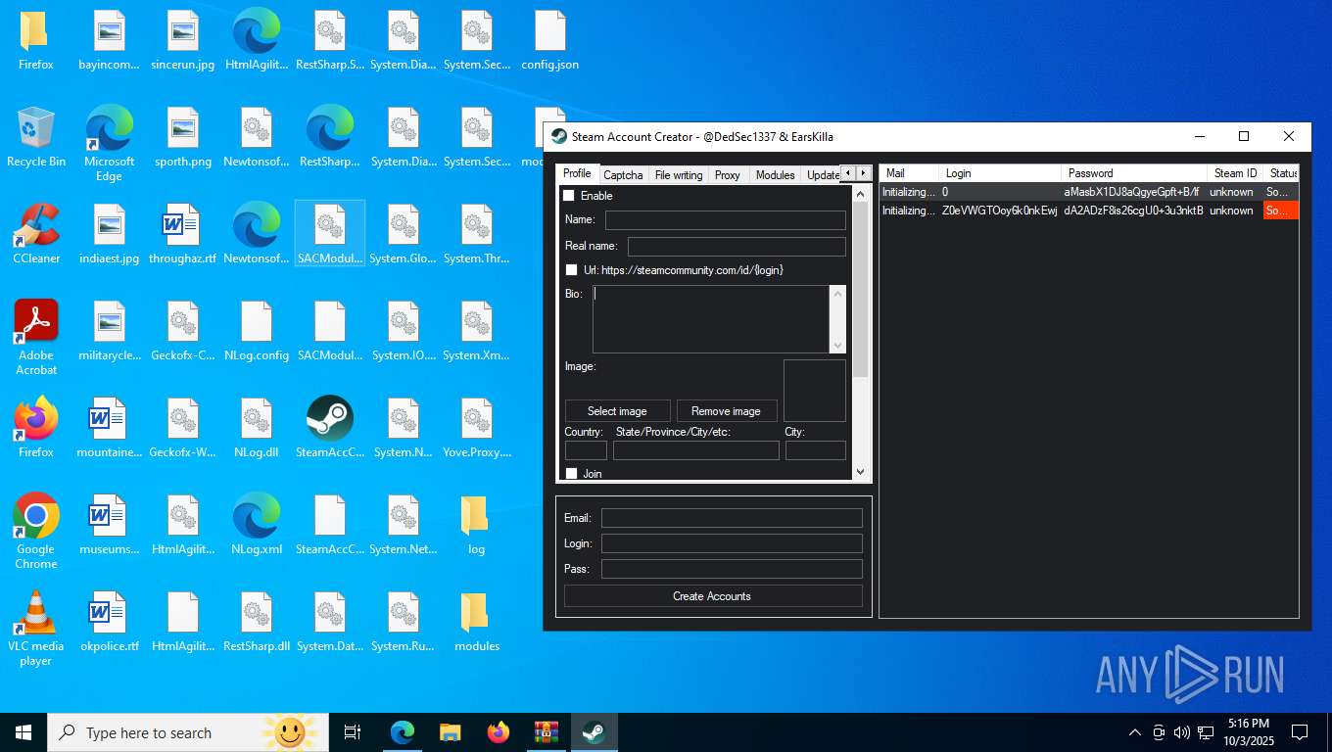
Task: Select the password cell aMasbX1DJ8aQgyeGpft+B/lf
Action: click(1134, 192)
